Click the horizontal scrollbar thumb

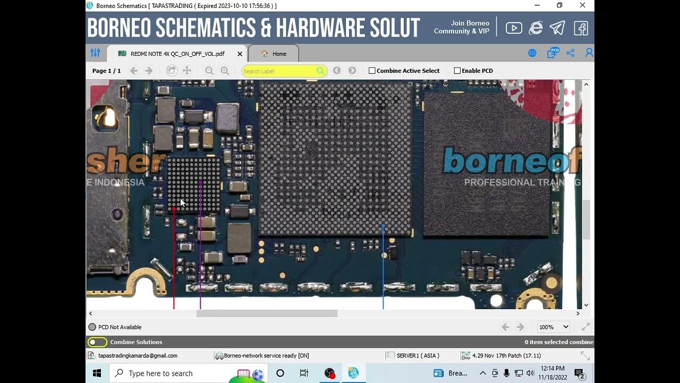coord(267,313)
